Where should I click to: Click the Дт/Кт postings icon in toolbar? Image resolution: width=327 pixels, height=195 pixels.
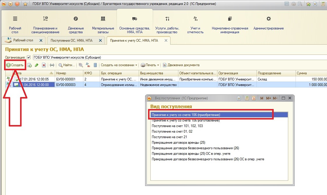click(x=88, y=65)
